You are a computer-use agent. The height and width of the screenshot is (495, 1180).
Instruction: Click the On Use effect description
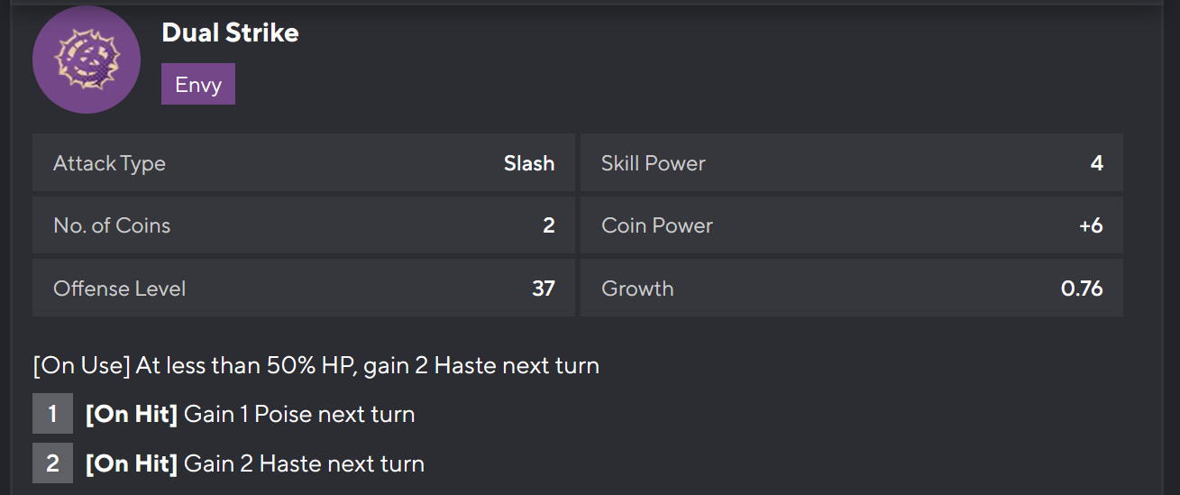pos(316,366)
